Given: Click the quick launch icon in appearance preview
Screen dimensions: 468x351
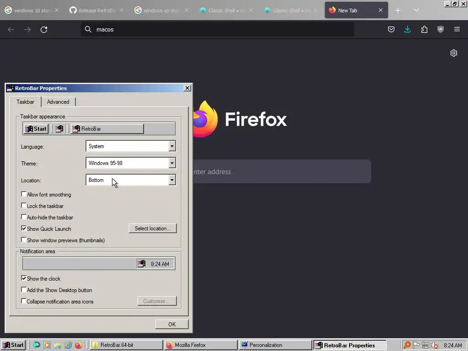Looking at the screenshot, I should click(x=59, y=128).
